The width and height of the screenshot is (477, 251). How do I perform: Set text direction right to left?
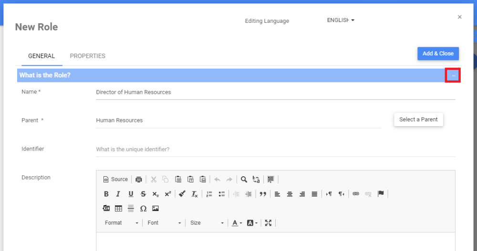coord(342,194)
